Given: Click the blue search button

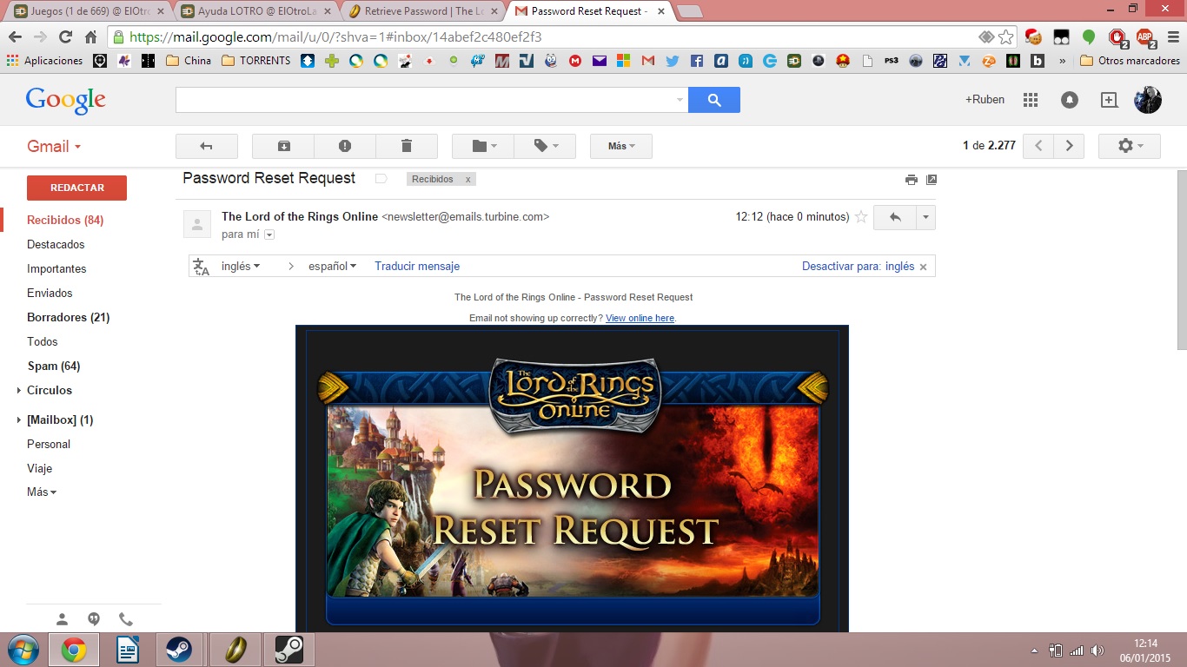Looking at the screenshot, I should point(714,100).
